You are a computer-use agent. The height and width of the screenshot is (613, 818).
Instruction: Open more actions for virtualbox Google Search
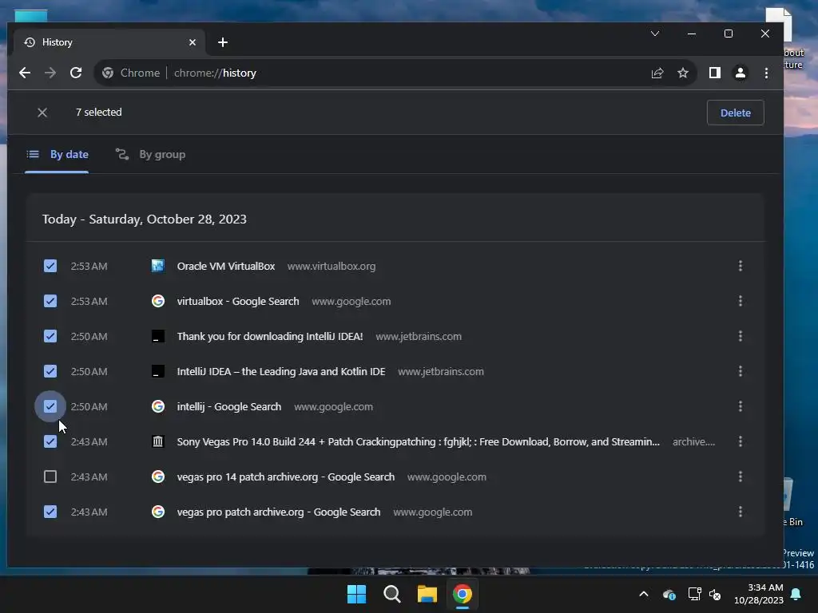point(741,301)
